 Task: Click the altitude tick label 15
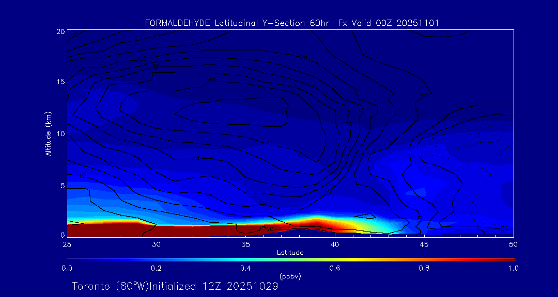(60, 82)
